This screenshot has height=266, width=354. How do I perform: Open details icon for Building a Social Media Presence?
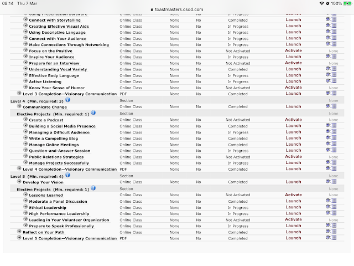tap(331, 125)
